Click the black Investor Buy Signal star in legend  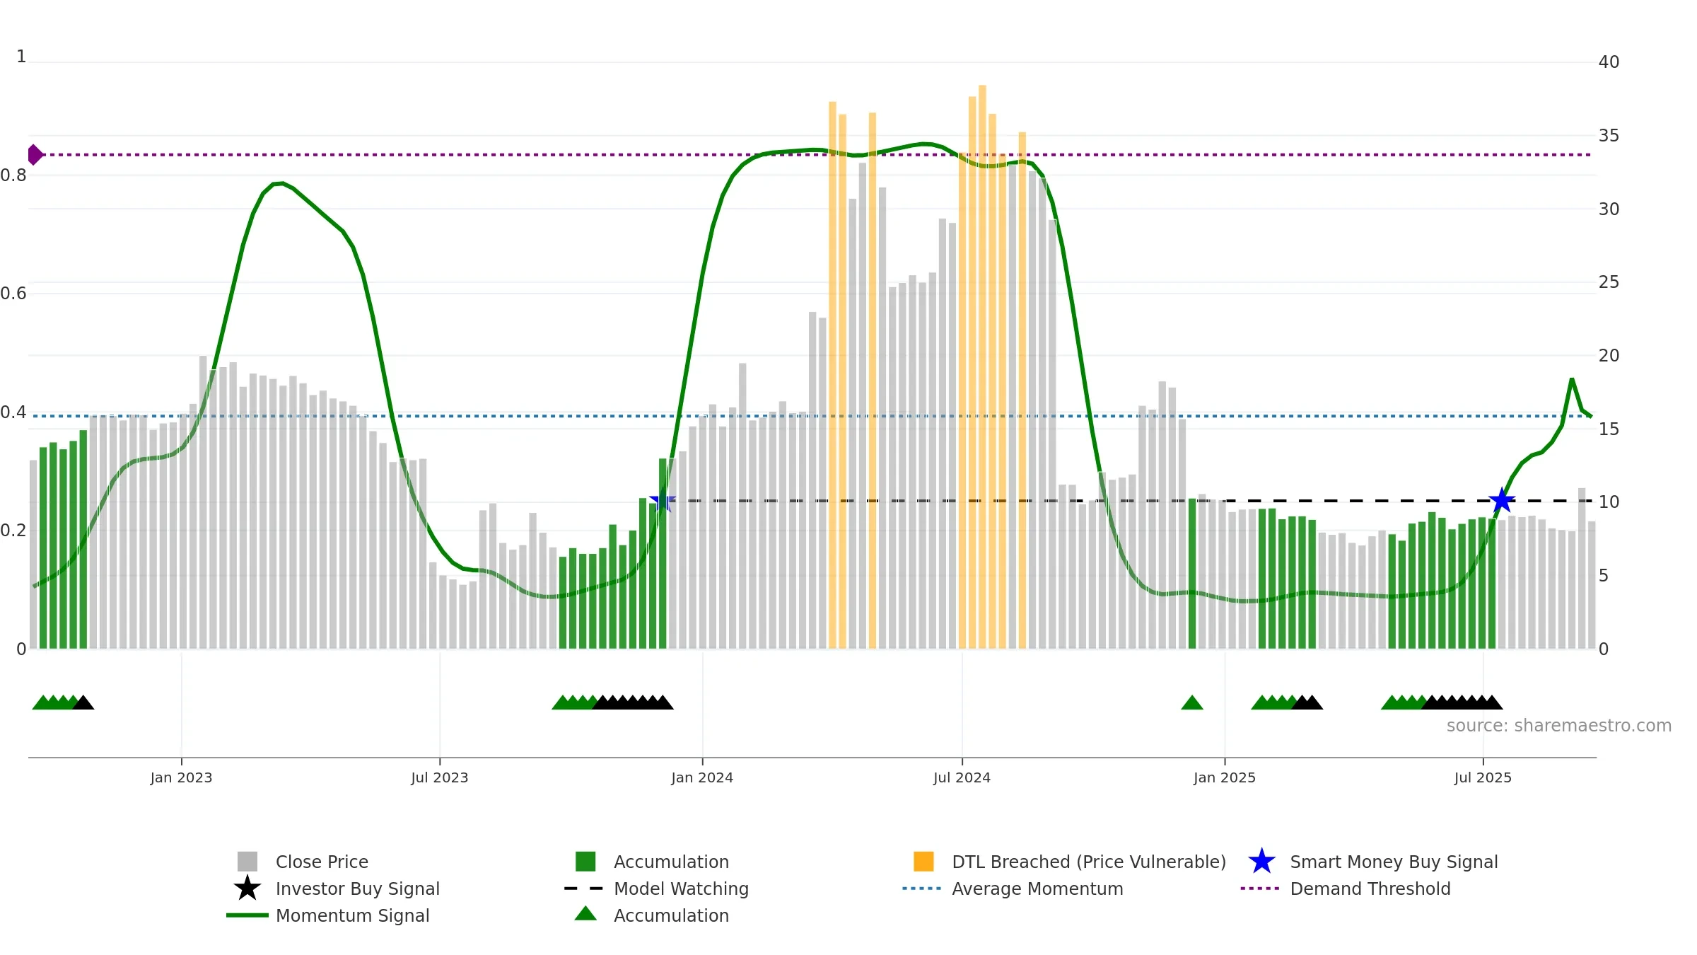(247, 889)
